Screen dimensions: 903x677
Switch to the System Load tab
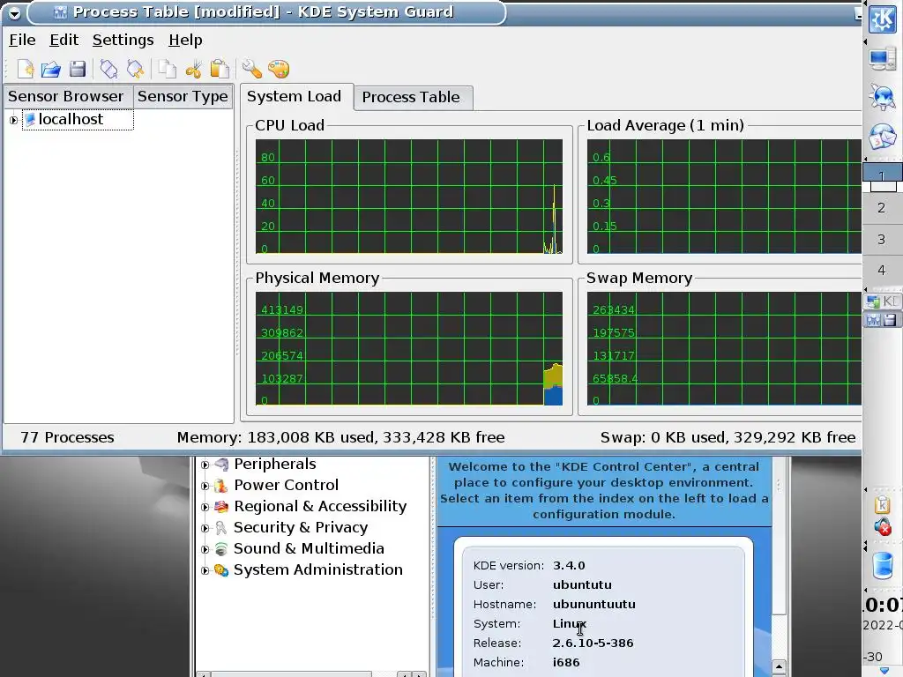pyautogui.click(x=295, y=96)
